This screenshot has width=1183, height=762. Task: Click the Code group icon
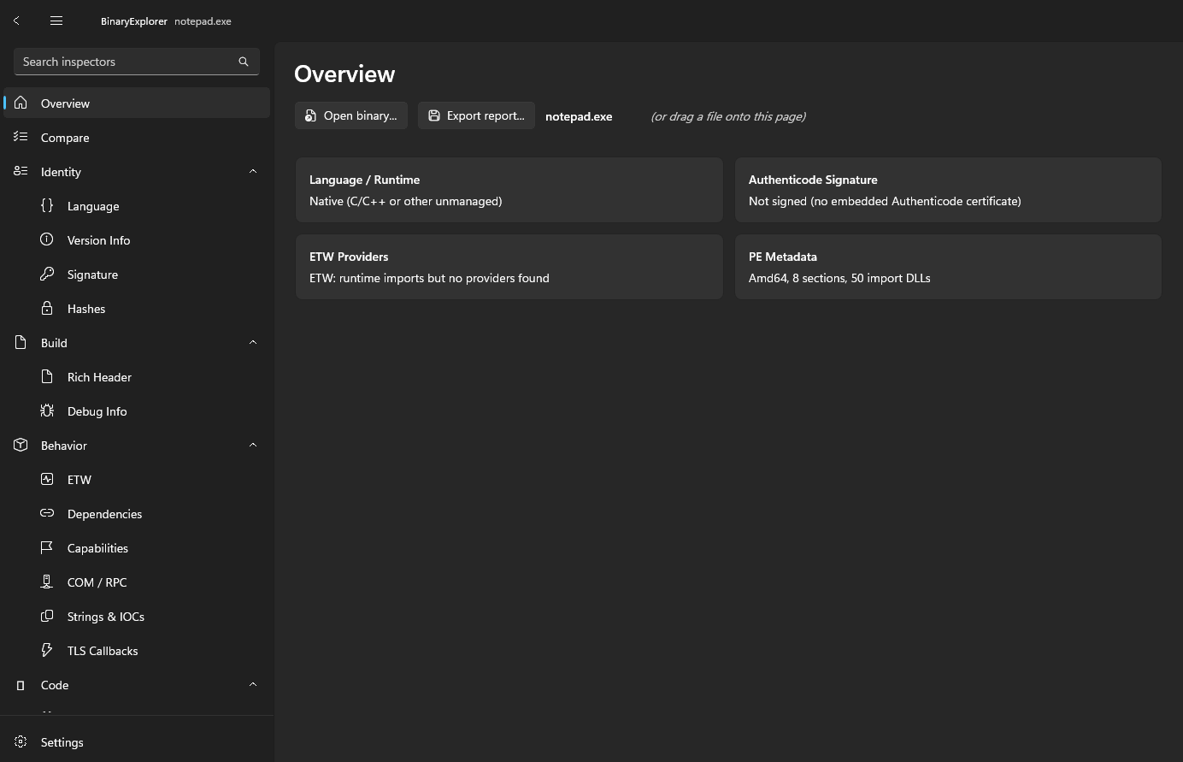pyautogui.click(x=21, y=685)
